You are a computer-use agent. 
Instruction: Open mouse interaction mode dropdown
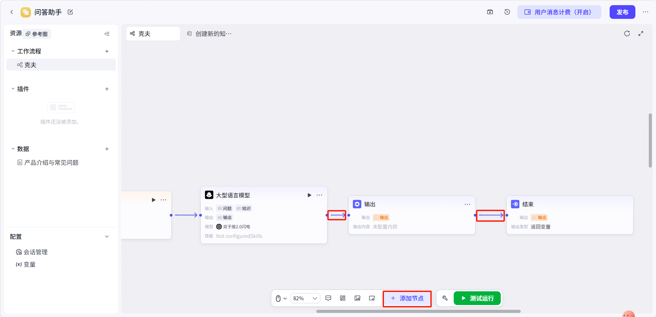click(x=281, y=298)
